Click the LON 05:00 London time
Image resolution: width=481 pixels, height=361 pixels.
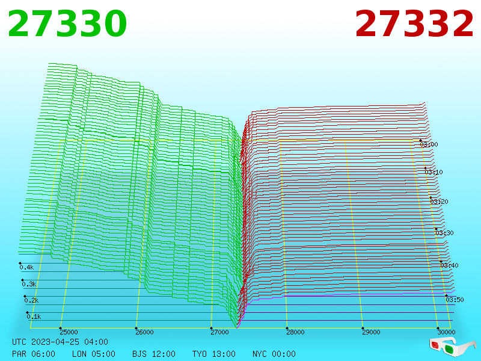pyautogui.click(x=94, y=354)
